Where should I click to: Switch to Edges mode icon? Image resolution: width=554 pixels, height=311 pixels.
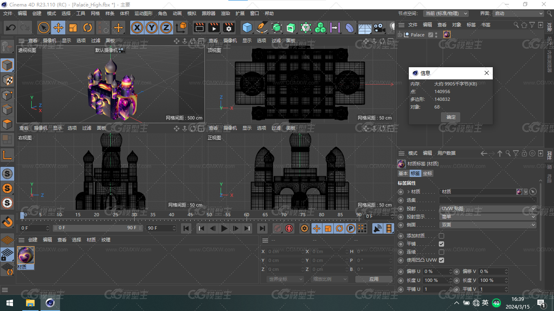(7, 110)
